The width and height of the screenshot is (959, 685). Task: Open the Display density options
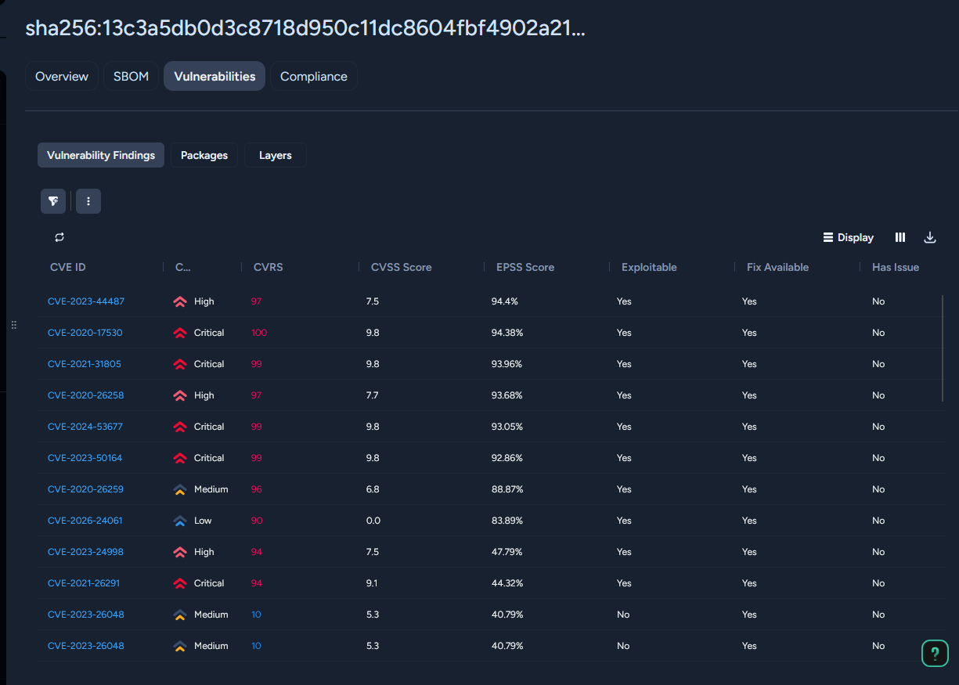click(x=849, y=237)
